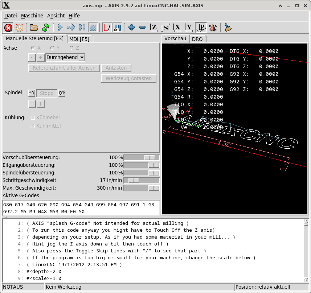Click the Max. Geschwindigkeit slider
The width and height of the screenshot is (311, 293).
point(142,188)
